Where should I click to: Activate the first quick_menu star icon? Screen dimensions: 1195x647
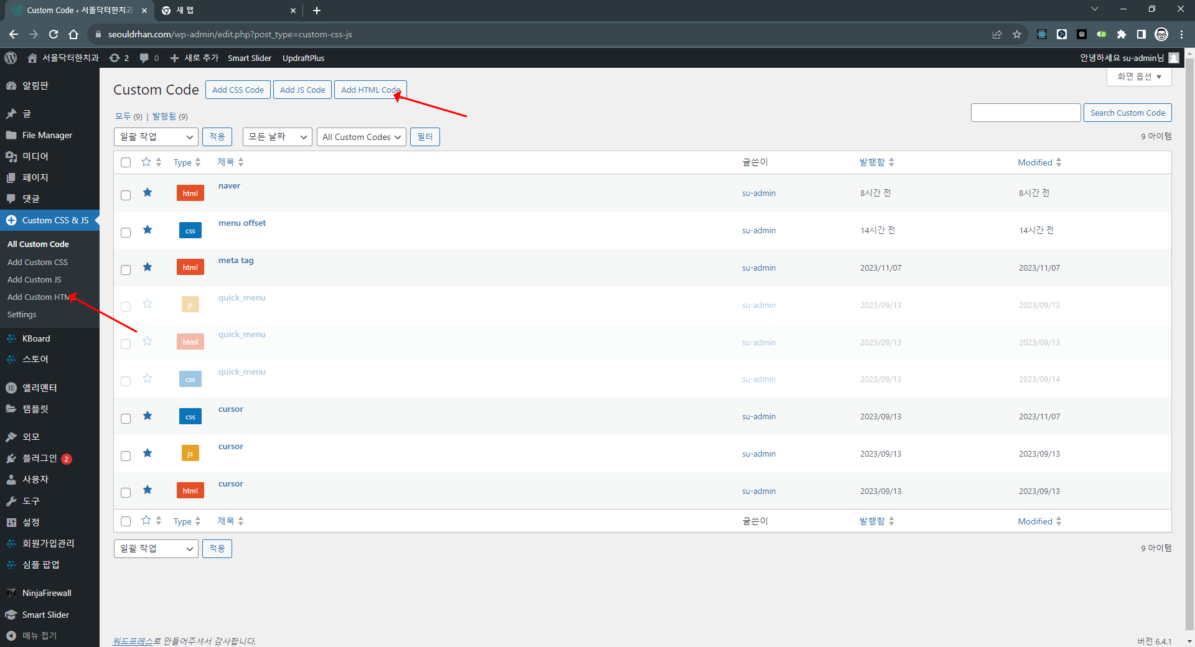pyautogui.click(x=148, y=304)
